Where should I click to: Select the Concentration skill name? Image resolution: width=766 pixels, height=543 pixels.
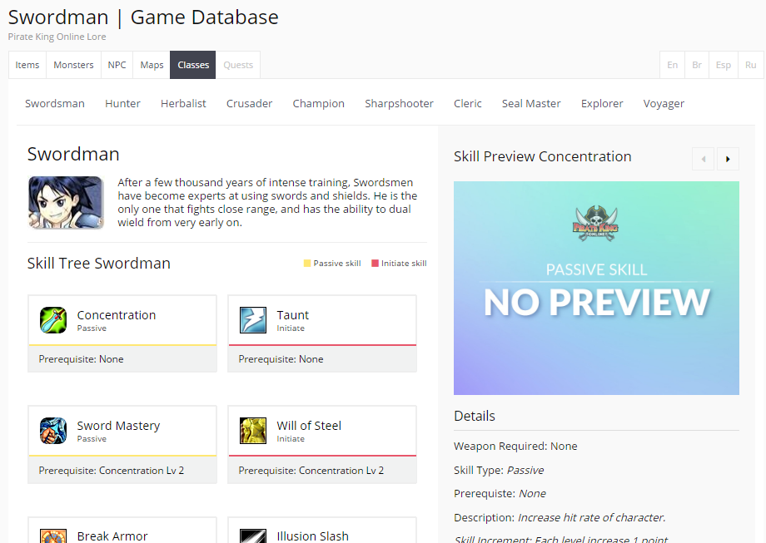pyautogui.click(x=117, y=315)
